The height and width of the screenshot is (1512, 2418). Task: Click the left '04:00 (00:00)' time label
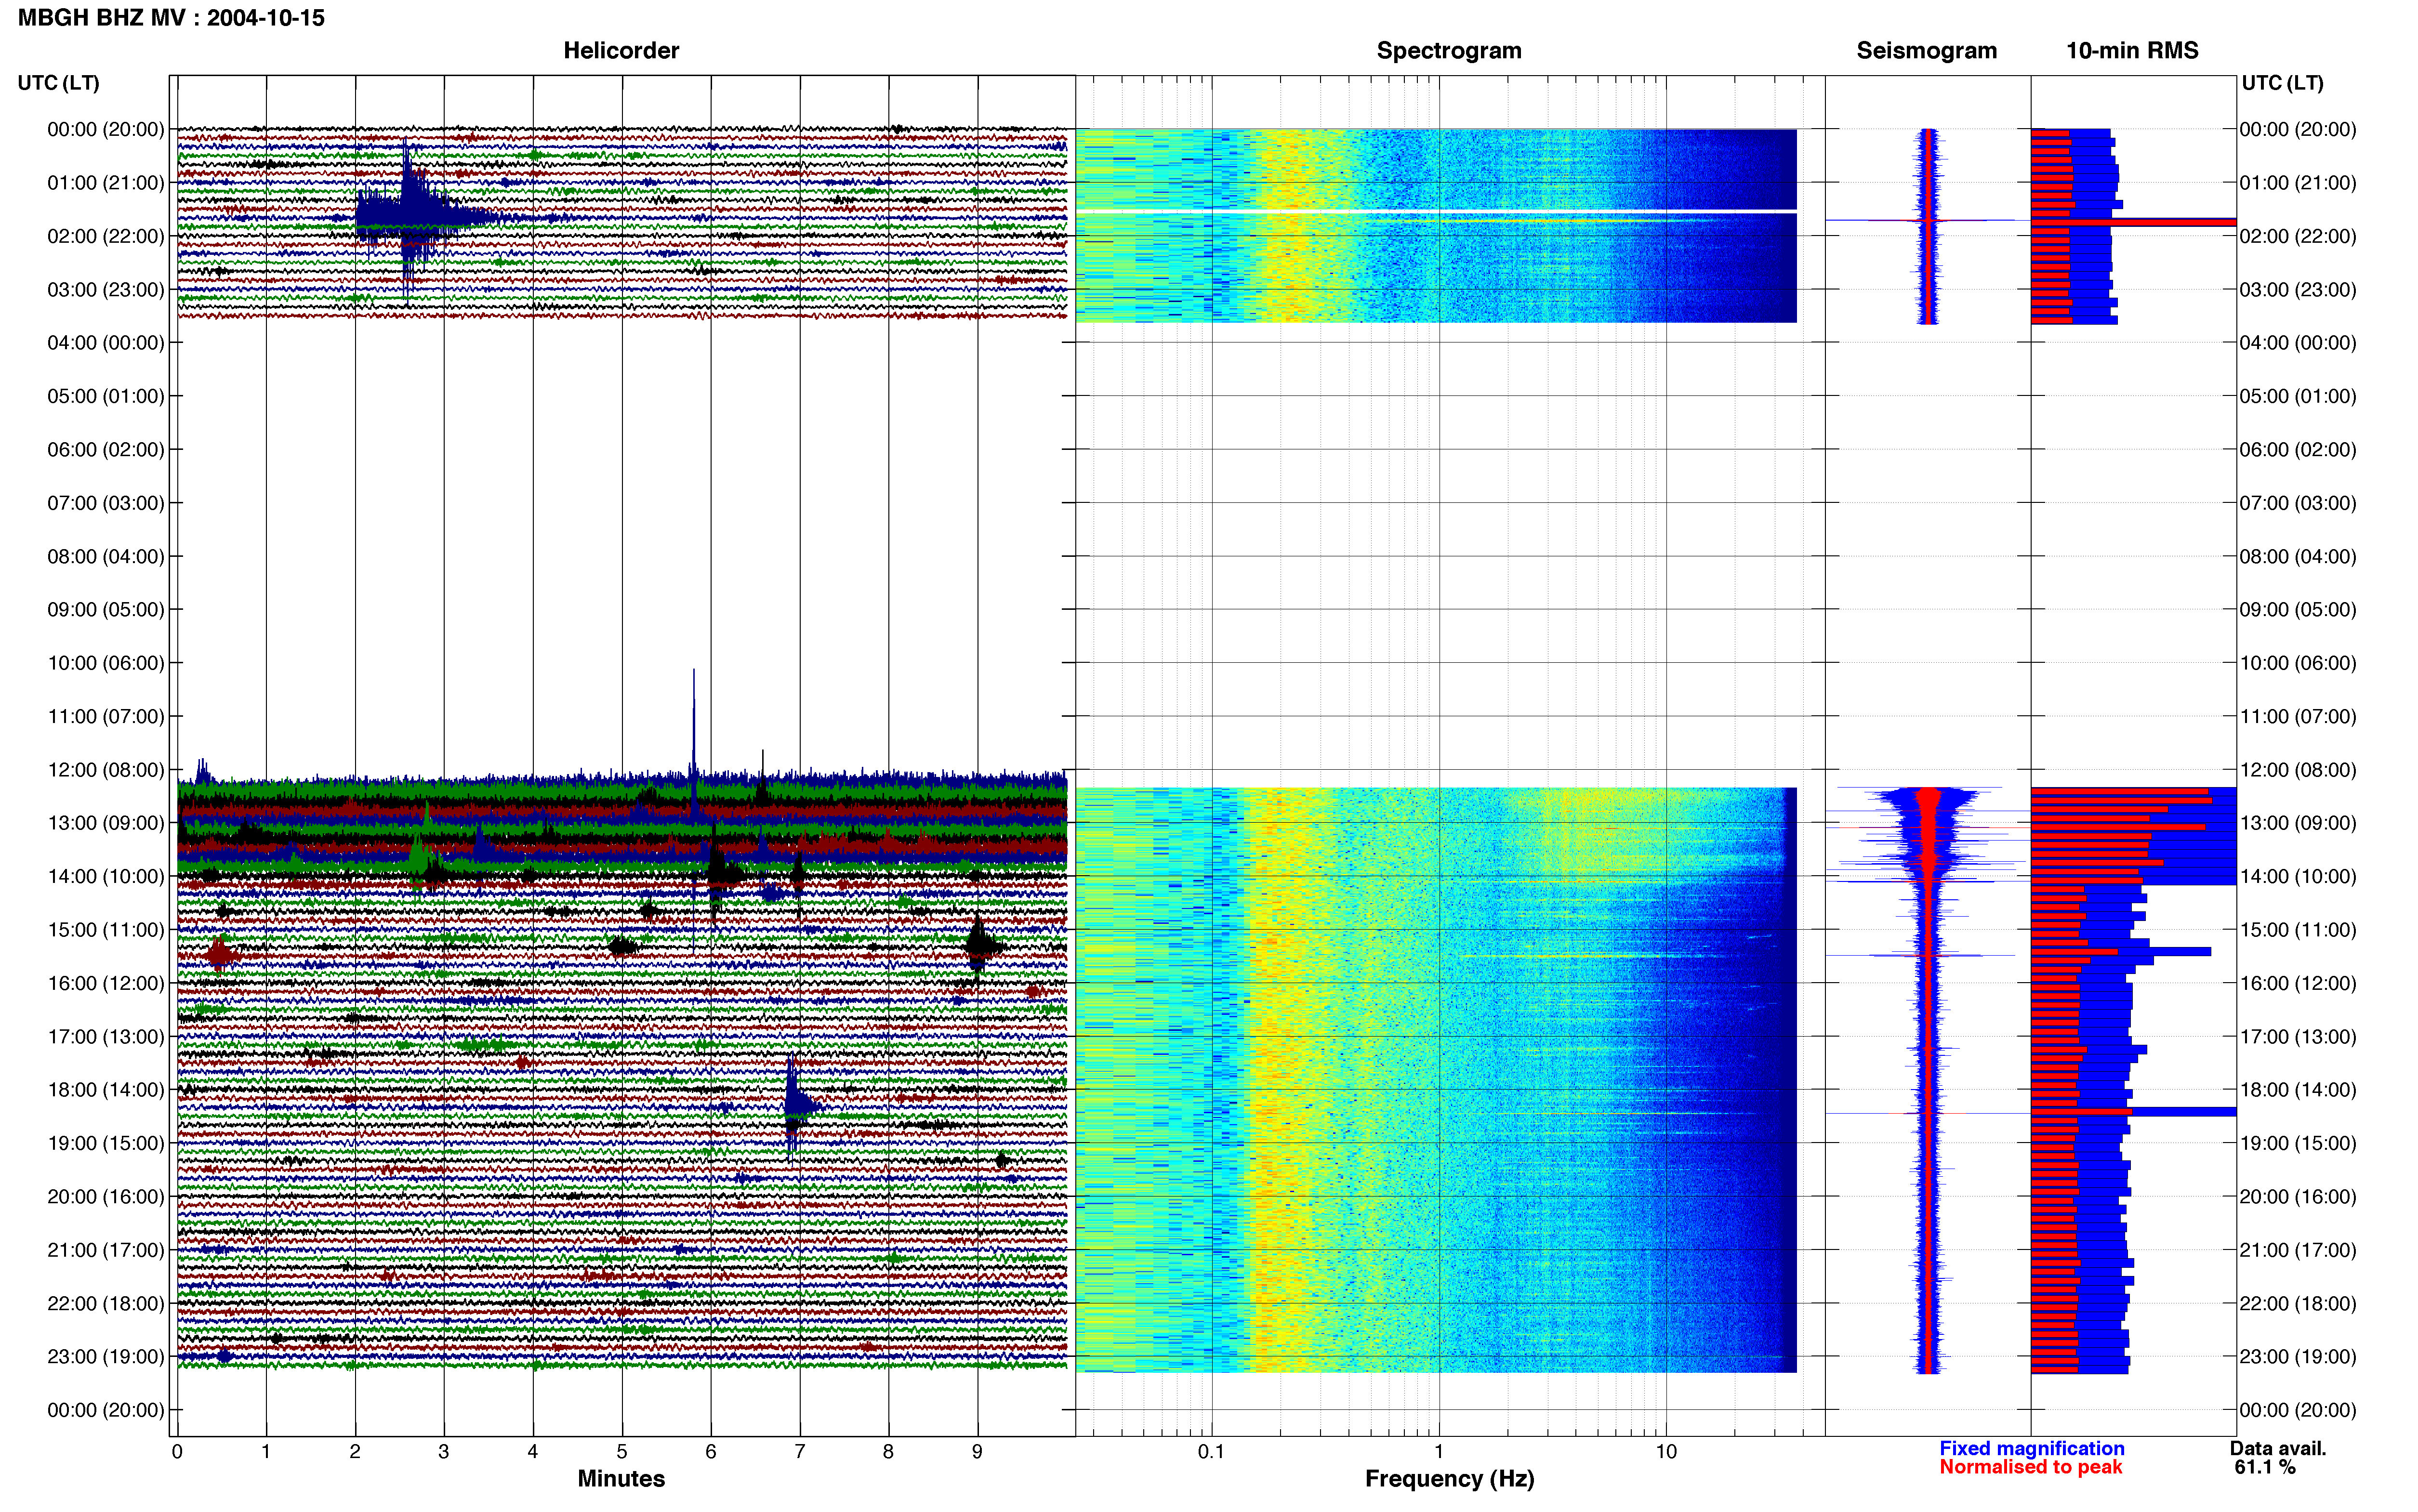point(105,343)
